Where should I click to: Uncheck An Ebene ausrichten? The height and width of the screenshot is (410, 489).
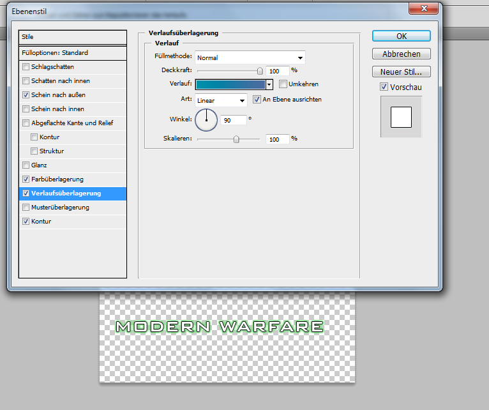(257, 100)
